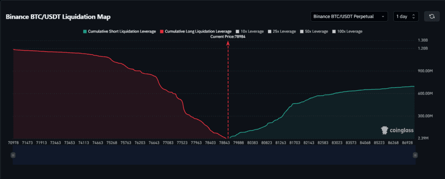Click the 600.00M y-axis label
445x179 pixels.
coord(425,94)
